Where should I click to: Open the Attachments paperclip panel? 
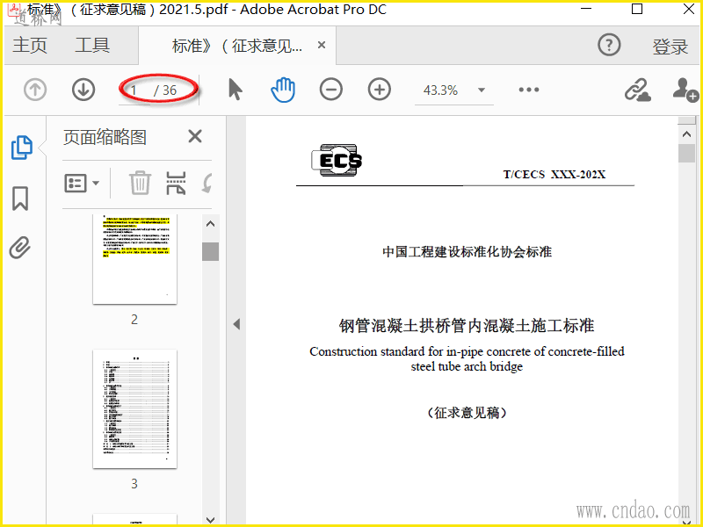click(x=20, y=248)
